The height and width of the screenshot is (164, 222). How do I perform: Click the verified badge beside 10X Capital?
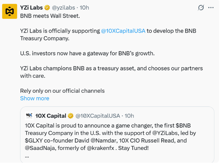70,116
